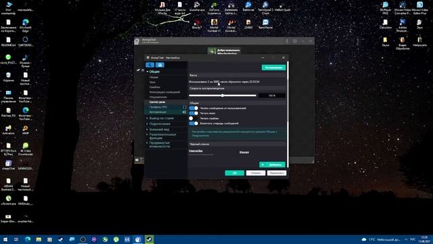Screen dimensions: 433x244
Task: Click the Никнейм column header
Action: tap(196, 151)
